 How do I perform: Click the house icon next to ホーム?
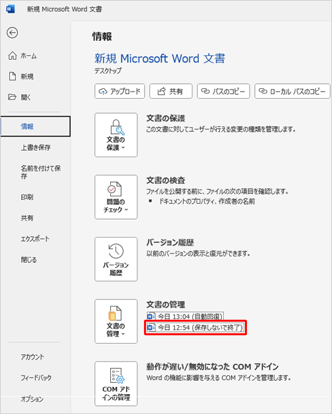pyautogui.click(x=12, y=56)
